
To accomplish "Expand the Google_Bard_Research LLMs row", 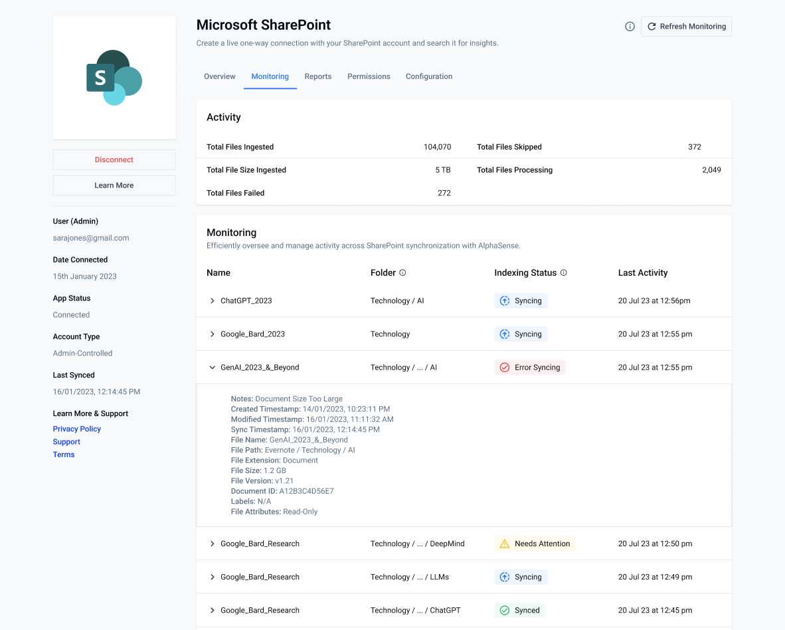I will [213, 577].
